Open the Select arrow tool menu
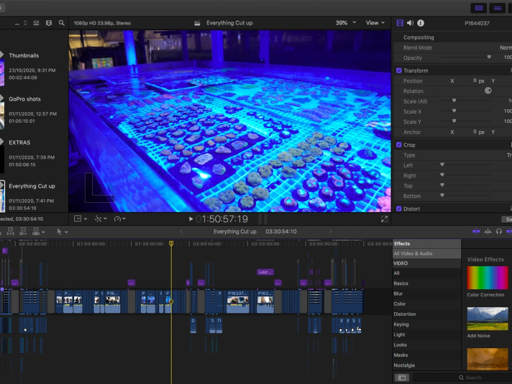This screenshot has width=512, height=384. pyautogui.click(x=62, y=231)
